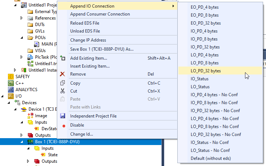Image resolution: width=266 pixels, height=166 pixels.
Task: Click the Copy icon in context menu
Action: click(x=62, y=83)
